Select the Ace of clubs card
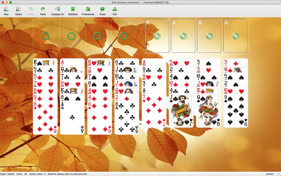The width and height of the screenshot is (281, 176). [72, 118]
